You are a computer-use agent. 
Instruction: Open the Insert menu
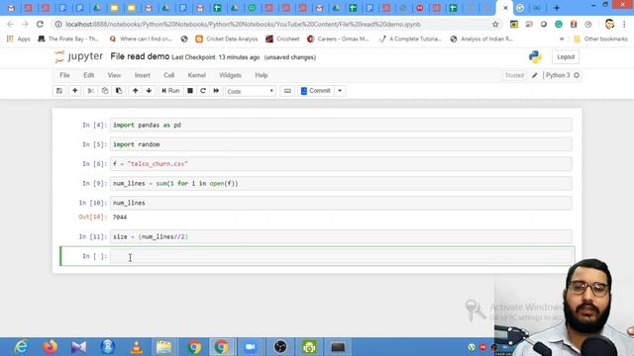pyautogui.click(x=142, y=75)
